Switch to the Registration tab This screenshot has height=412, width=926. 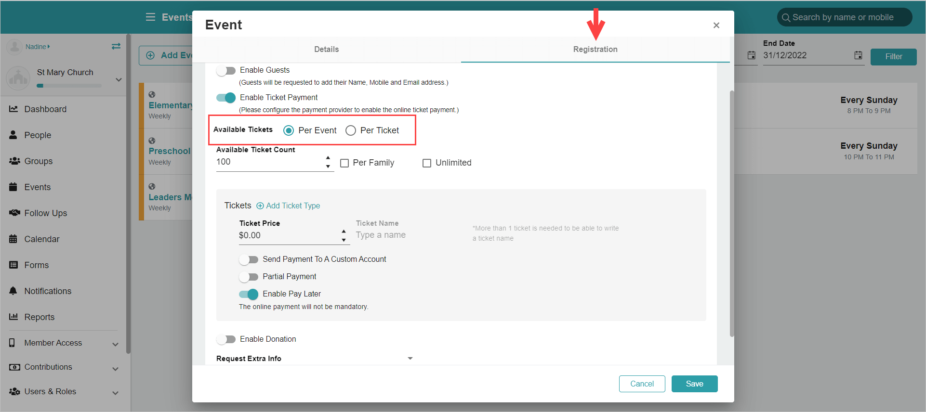point(595,49)
